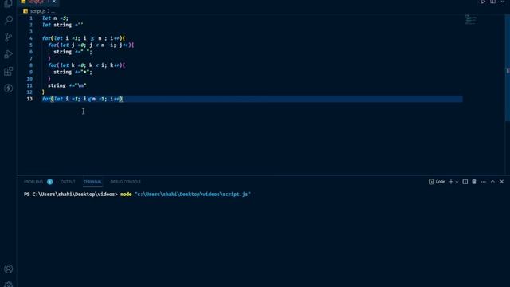Click the 'for(let j' loop line
This screenshot has height=287, width=510.
pyautogui.click(x=91, y=45)
